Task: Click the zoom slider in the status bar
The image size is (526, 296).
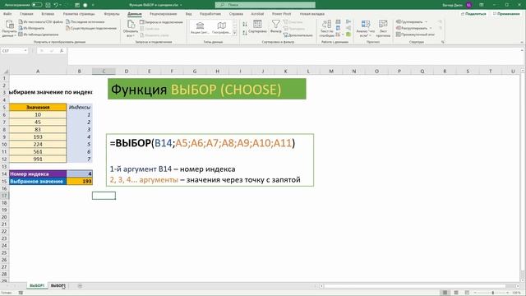Action: [493, 293]
